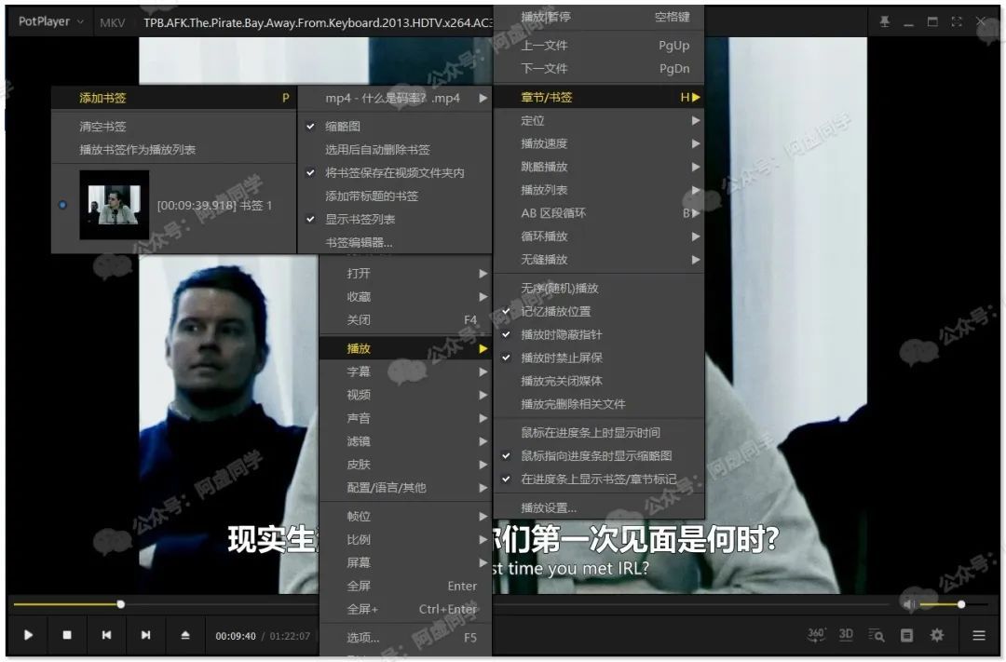Select 下一文件 menu entry

click(599, 69)
